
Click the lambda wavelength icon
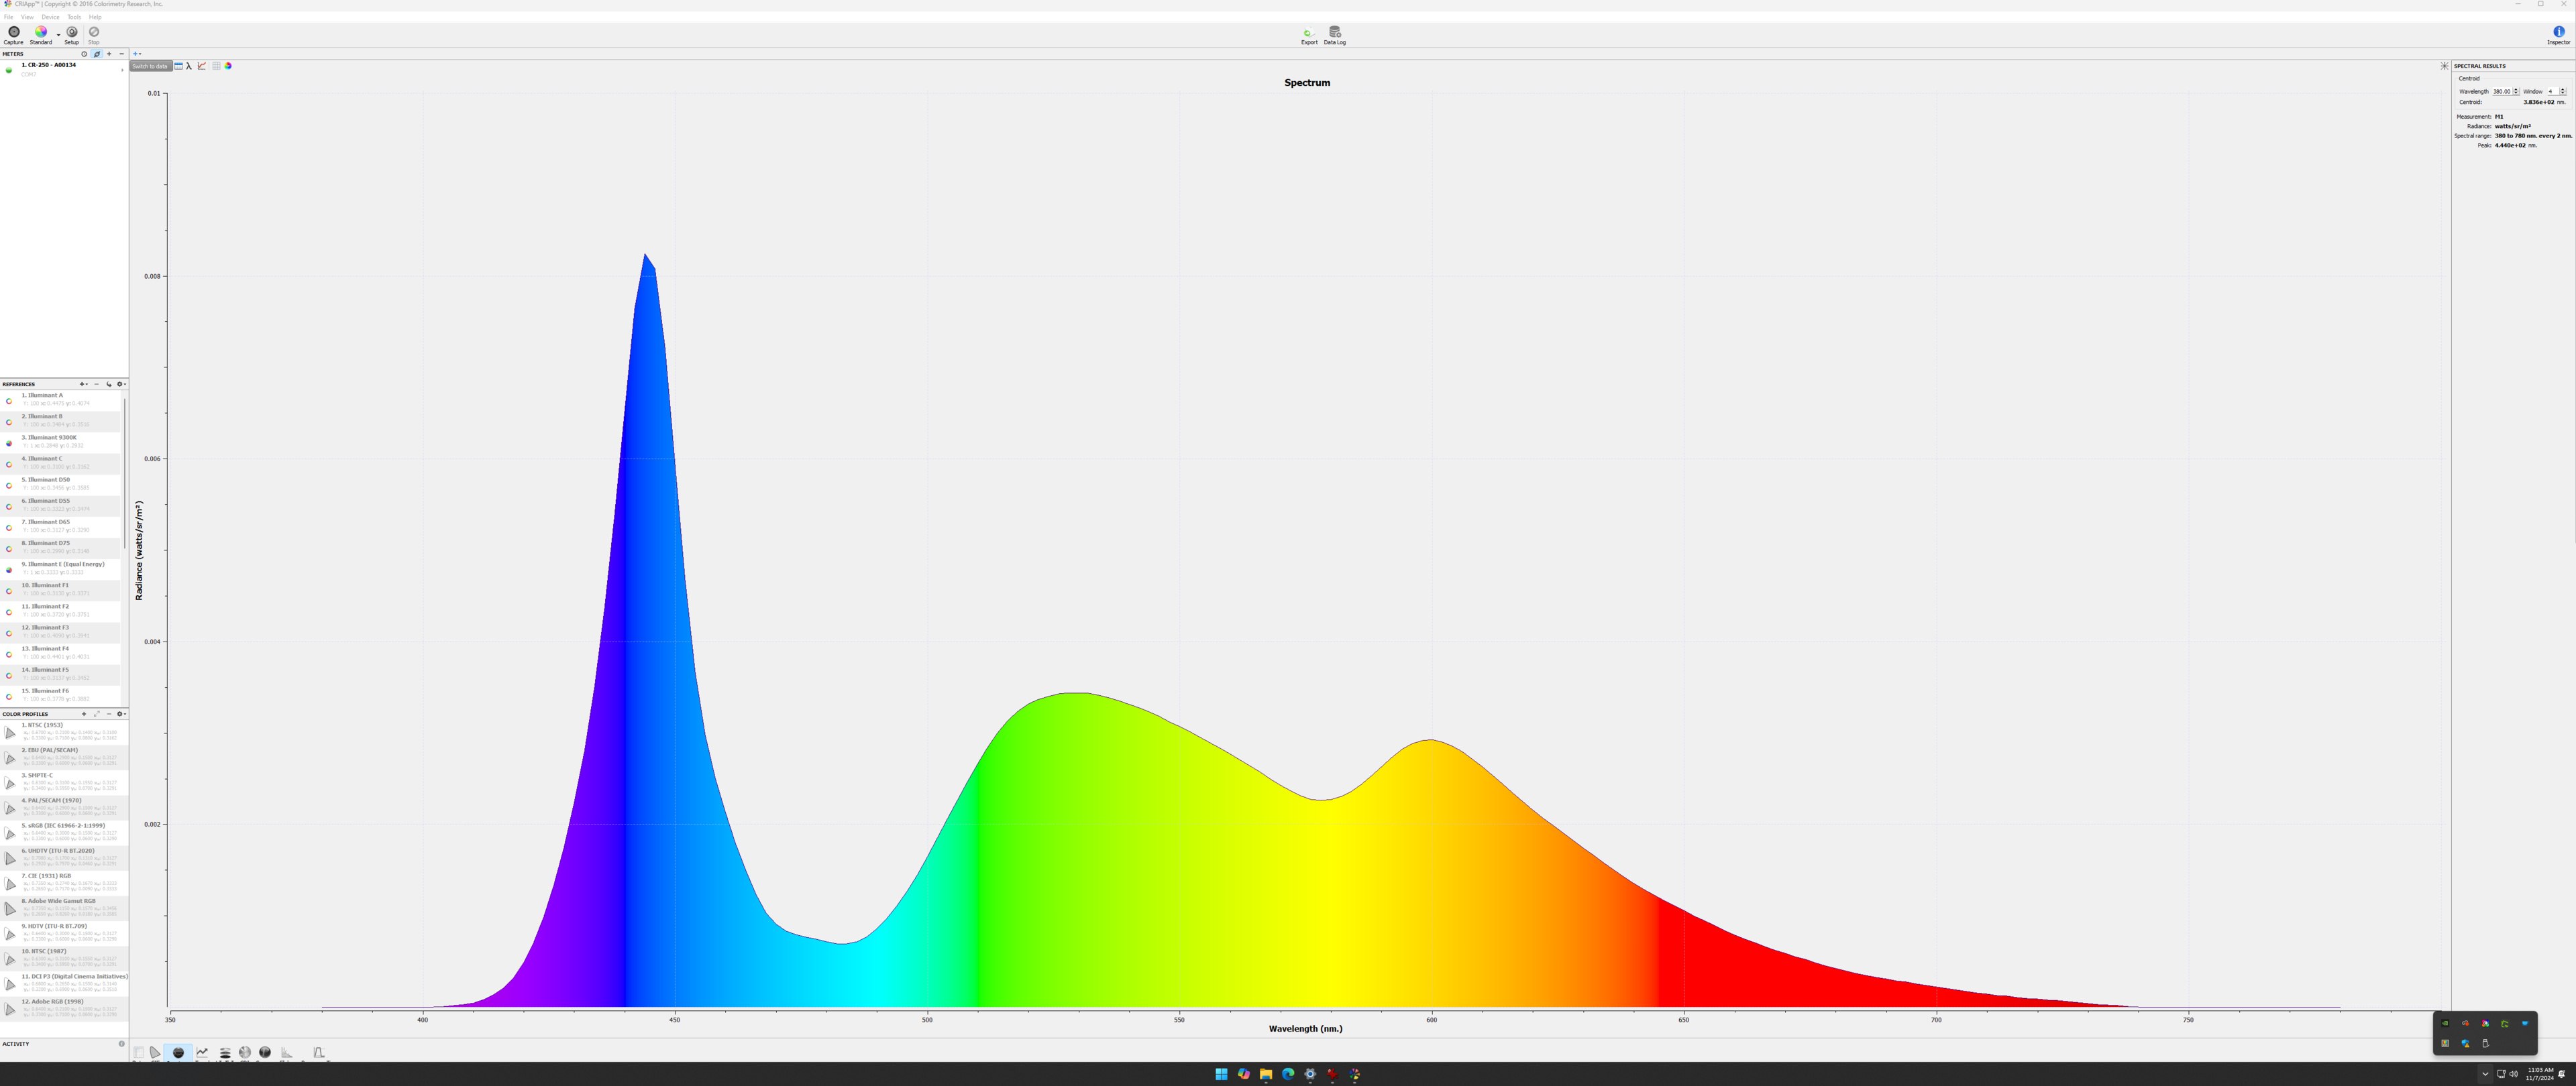coord(189,66)
